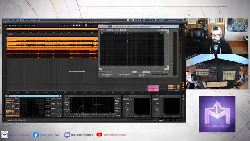The image size is (250, 141).
Task: Click the Multiband Dynamics Amount knob
Action: [x=59, y=114]
